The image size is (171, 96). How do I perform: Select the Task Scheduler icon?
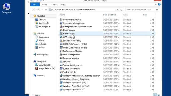pyautogui.click(x=61, y=72)
